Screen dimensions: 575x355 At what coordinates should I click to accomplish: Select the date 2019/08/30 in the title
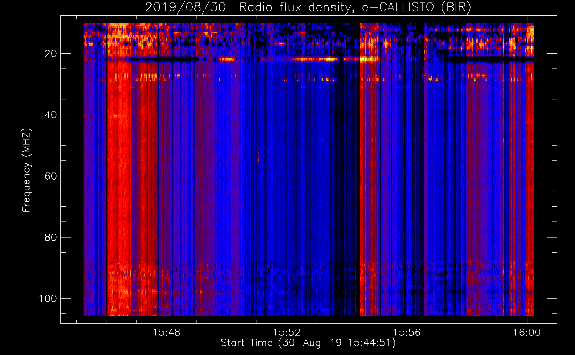point(186,7)
